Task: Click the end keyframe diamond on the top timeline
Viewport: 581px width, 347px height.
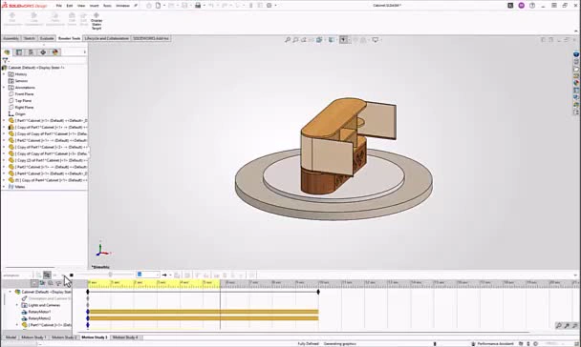Action: pos(318,292)
